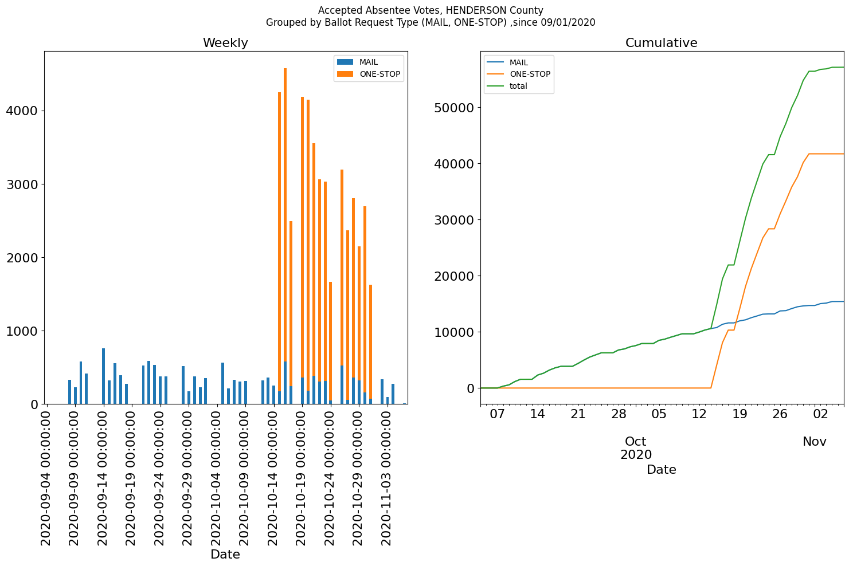The width and height of the screenshot is (849, 566).
Task: Click the '2020-10-04 00:00:00' x-axis label
Action: pyautogui.click(x=217, y=477)
